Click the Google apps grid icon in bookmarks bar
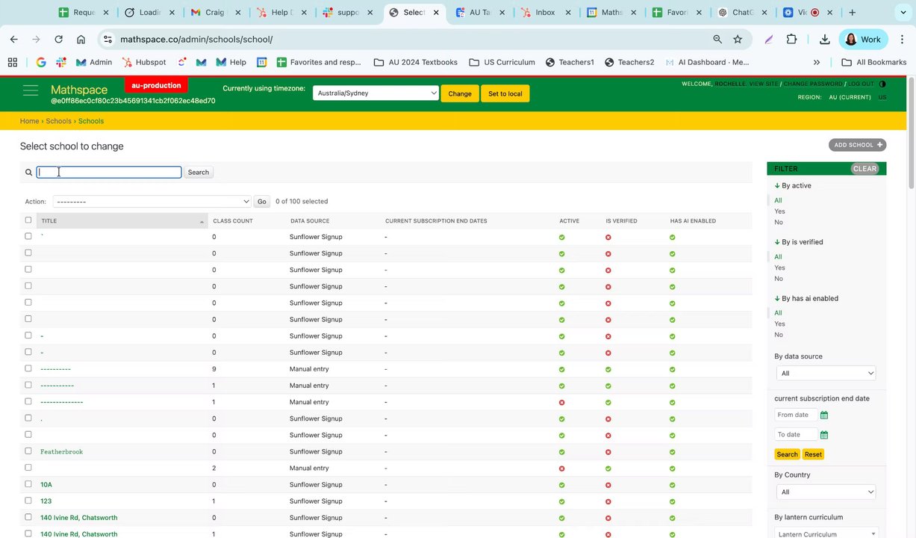916x538 pixels. coord(12,62)
